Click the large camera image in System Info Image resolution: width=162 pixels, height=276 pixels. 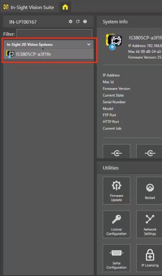(x=114, y=41)
